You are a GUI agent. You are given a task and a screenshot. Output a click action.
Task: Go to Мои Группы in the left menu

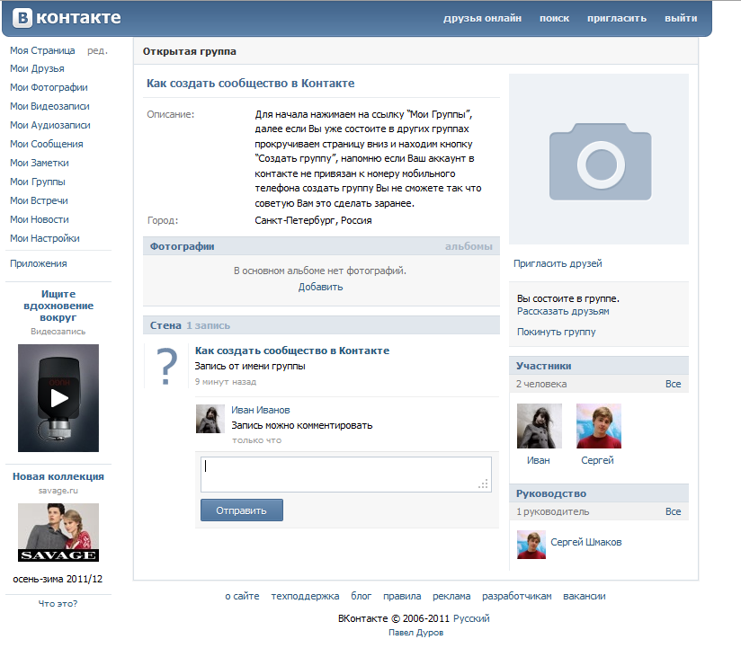(x=37, y=182)
